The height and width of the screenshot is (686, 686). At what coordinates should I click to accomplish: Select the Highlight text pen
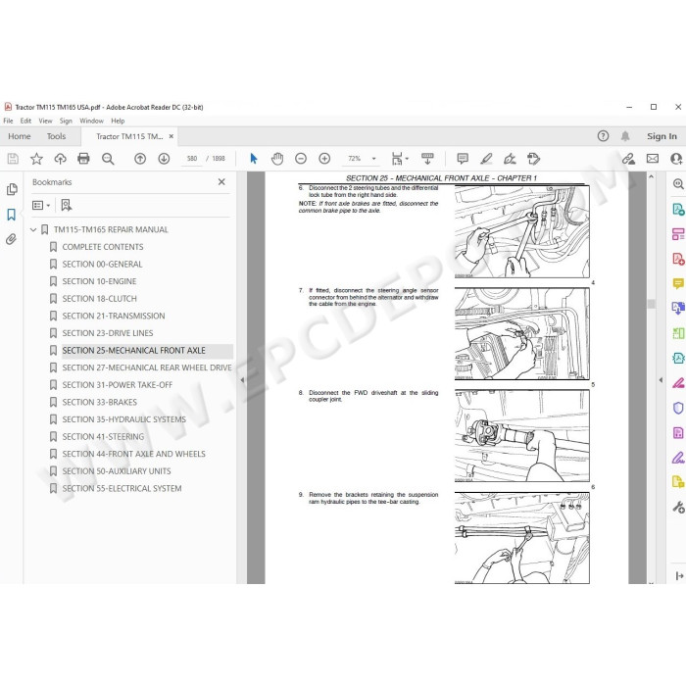[486, 159]
